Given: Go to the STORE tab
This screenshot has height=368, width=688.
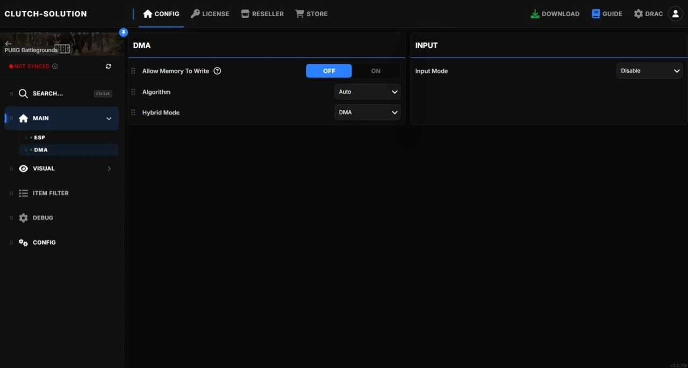Looking at the screenshot, I should 311,14.
